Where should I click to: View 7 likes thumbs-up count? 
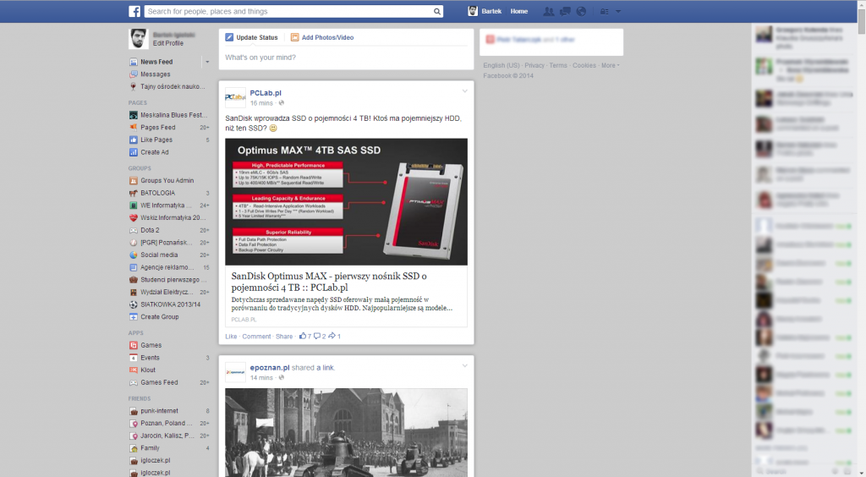304,336
